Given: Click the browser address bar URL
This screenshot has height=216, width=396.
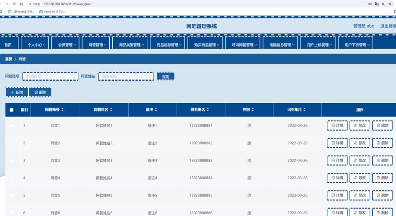Looking at the screenshot, I should 67,4.
